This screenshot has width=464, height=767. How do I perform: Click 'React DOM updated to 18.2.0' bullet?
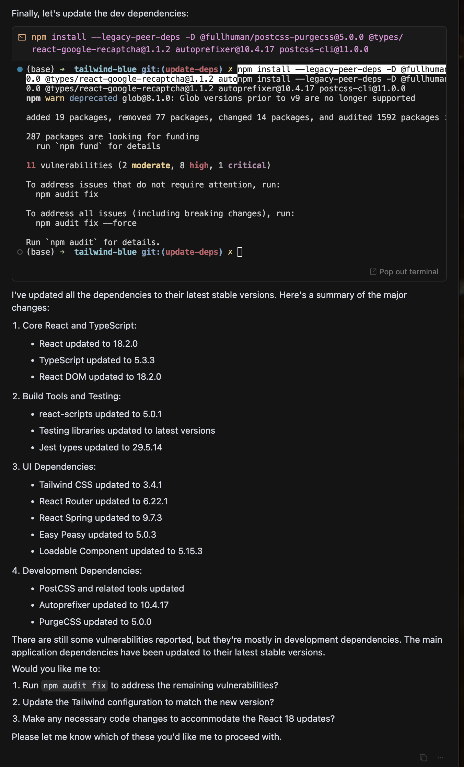pyautogui.click(x=100, y=377)
